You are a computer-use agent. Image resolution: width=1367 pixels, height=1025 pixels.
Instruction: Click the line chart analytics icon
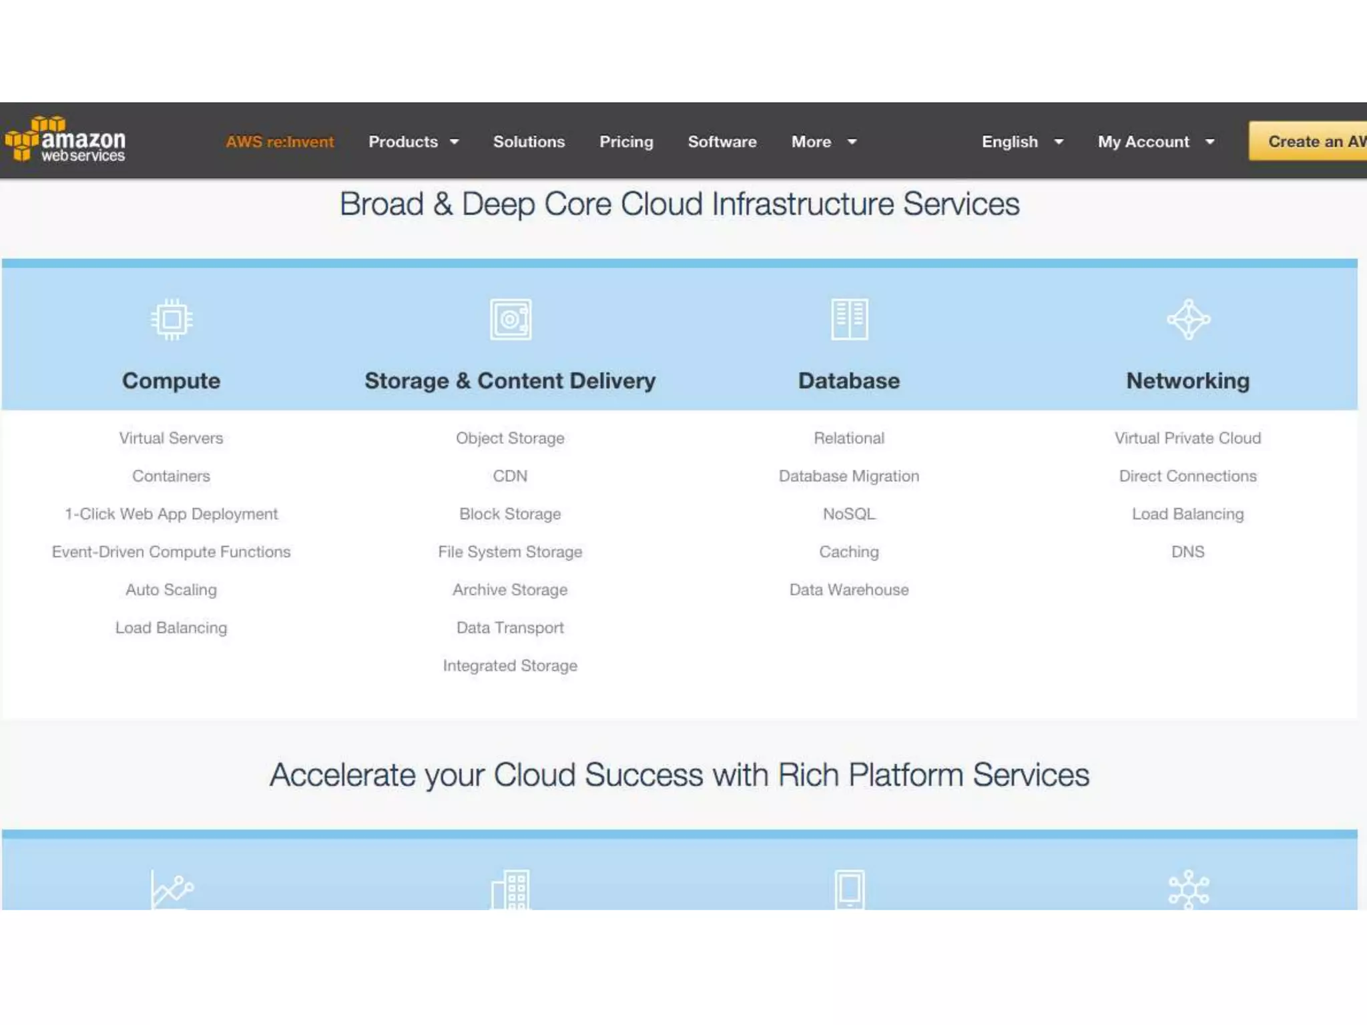172,890
